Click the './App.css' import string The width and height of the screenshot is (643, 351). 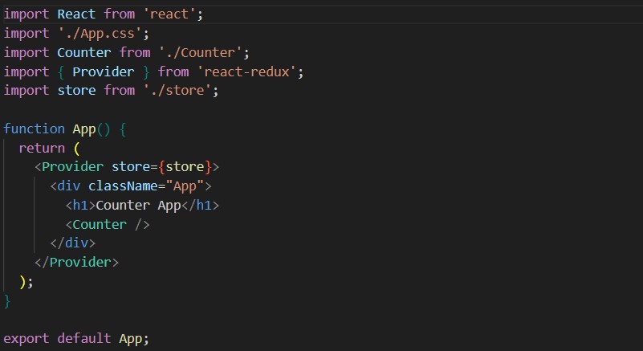(x=100, y=34)
